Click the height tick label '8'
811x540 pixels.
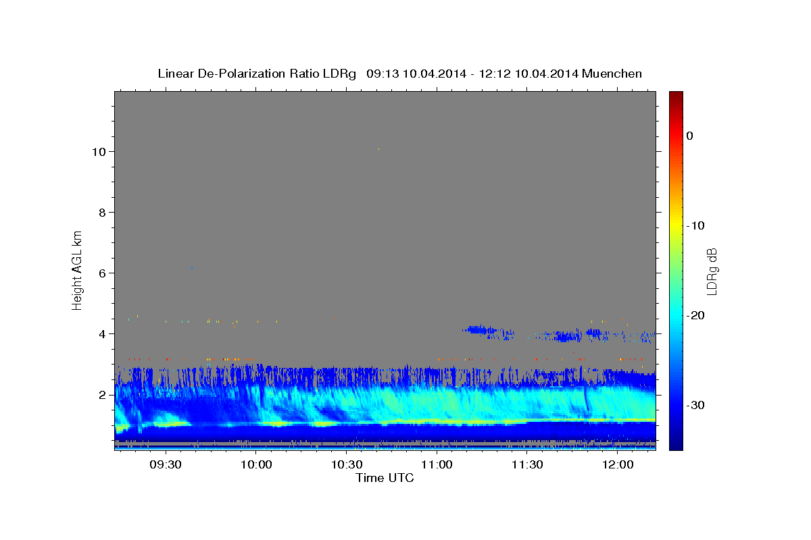click(x=103, y=212)
